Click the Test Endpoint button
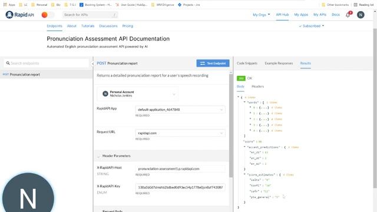This screenshot has width=377, height=212. (213, 63)
